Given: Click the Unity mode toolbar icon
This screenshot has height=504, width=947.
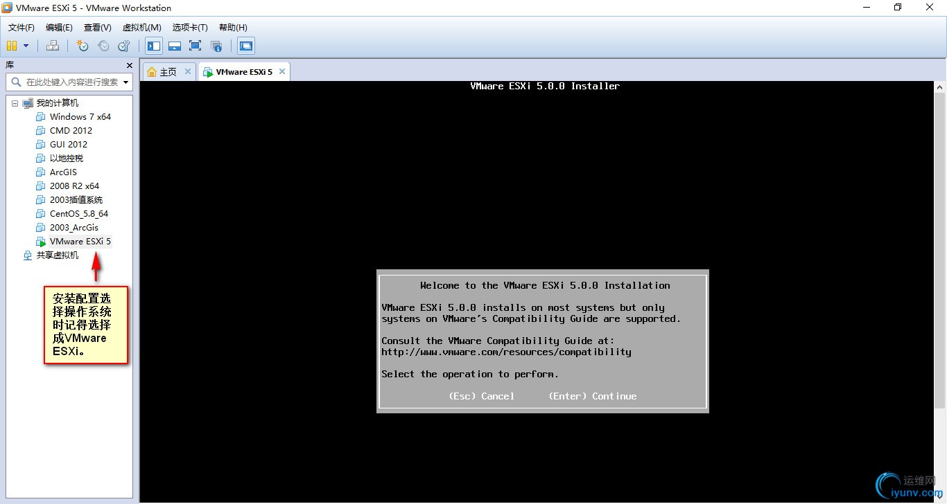Looking at the screenshot, I should click(216, 46).
